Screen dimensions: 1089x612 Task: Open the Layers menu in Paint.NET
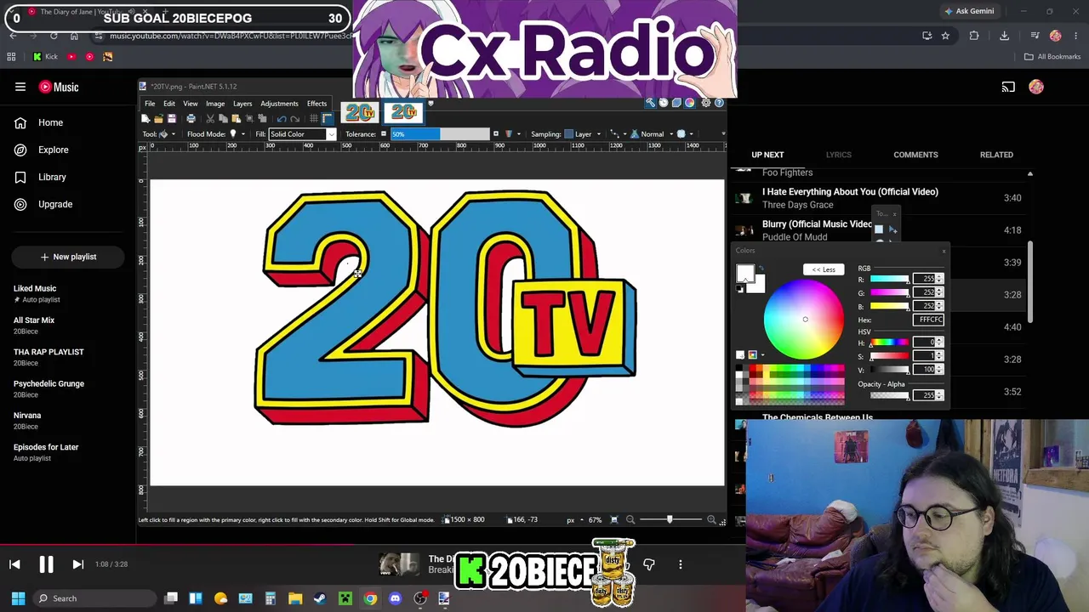(x=242, y=104)
